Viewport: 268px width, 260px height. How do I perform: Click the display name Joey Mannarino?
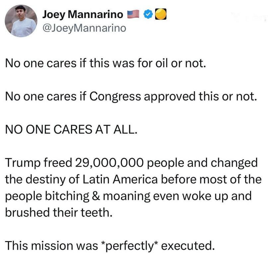(x=83, y=15)
